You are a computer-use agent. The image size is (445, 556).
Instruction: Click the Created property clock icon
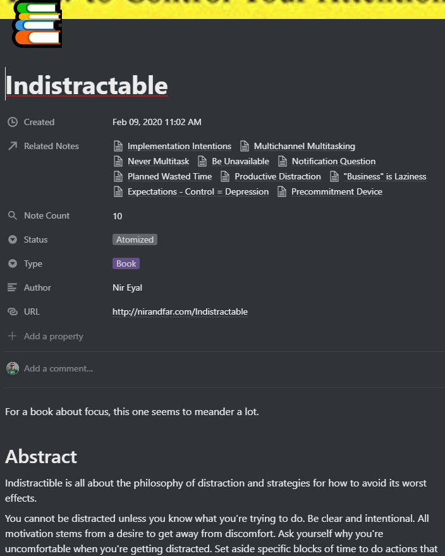[x=13, y=122]
